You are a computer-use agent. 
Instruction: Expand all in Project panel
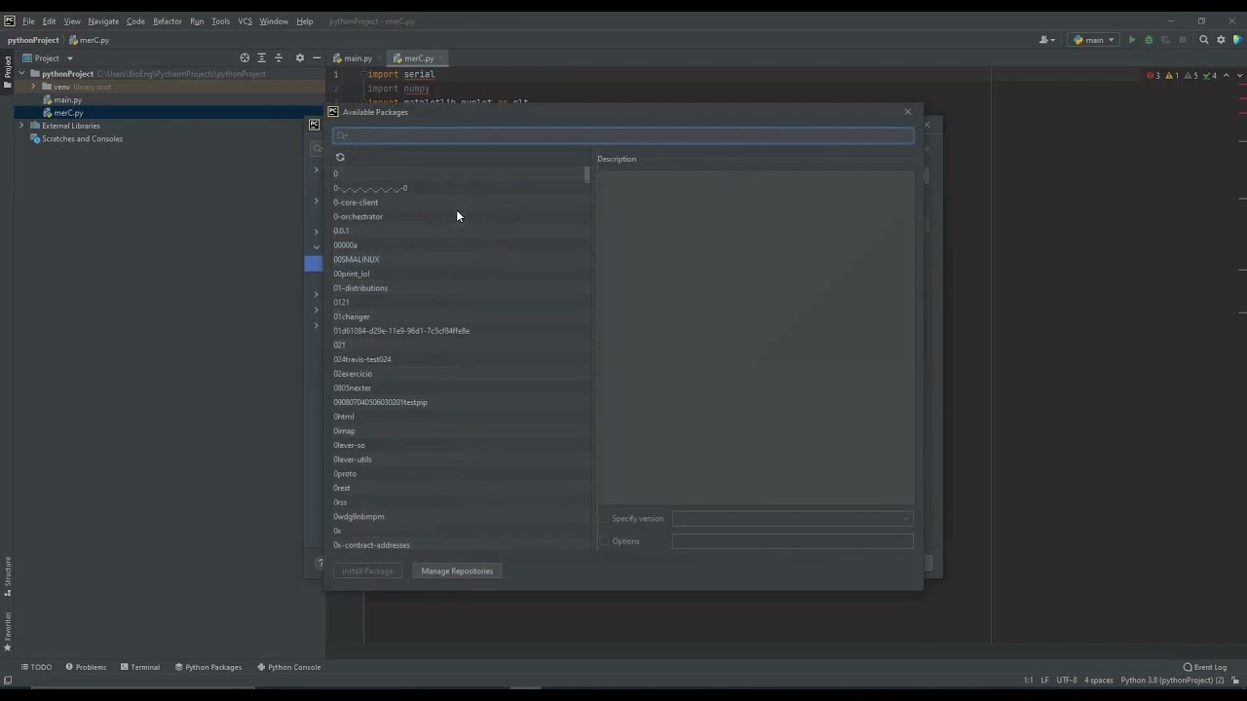tap(261, 58)
